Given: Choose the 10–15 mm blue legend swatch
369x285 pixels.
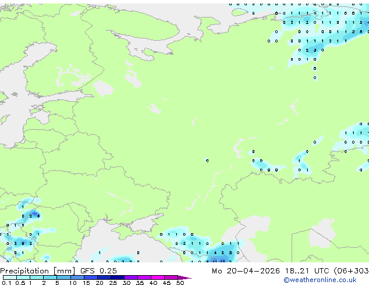Looking at the screenshot, I should 77,277.
